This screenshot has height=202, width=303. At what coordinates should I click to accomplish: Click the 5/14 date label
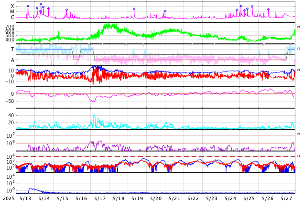click(44, 198)
